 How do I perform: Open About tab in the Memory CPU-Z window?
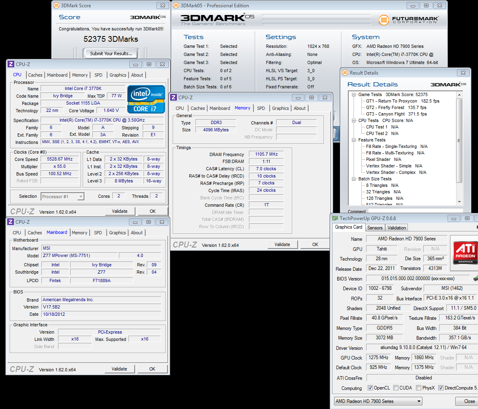click(300, 108)
